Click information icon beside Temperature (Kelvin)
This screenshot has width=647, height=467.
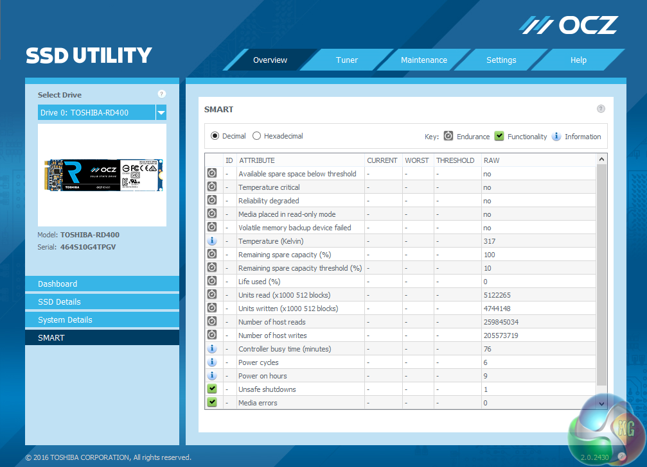[212, 241]
